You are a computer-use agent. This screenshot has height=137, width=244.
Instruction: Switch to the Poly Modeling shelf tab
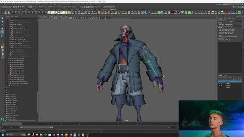[x=19, y=10]
